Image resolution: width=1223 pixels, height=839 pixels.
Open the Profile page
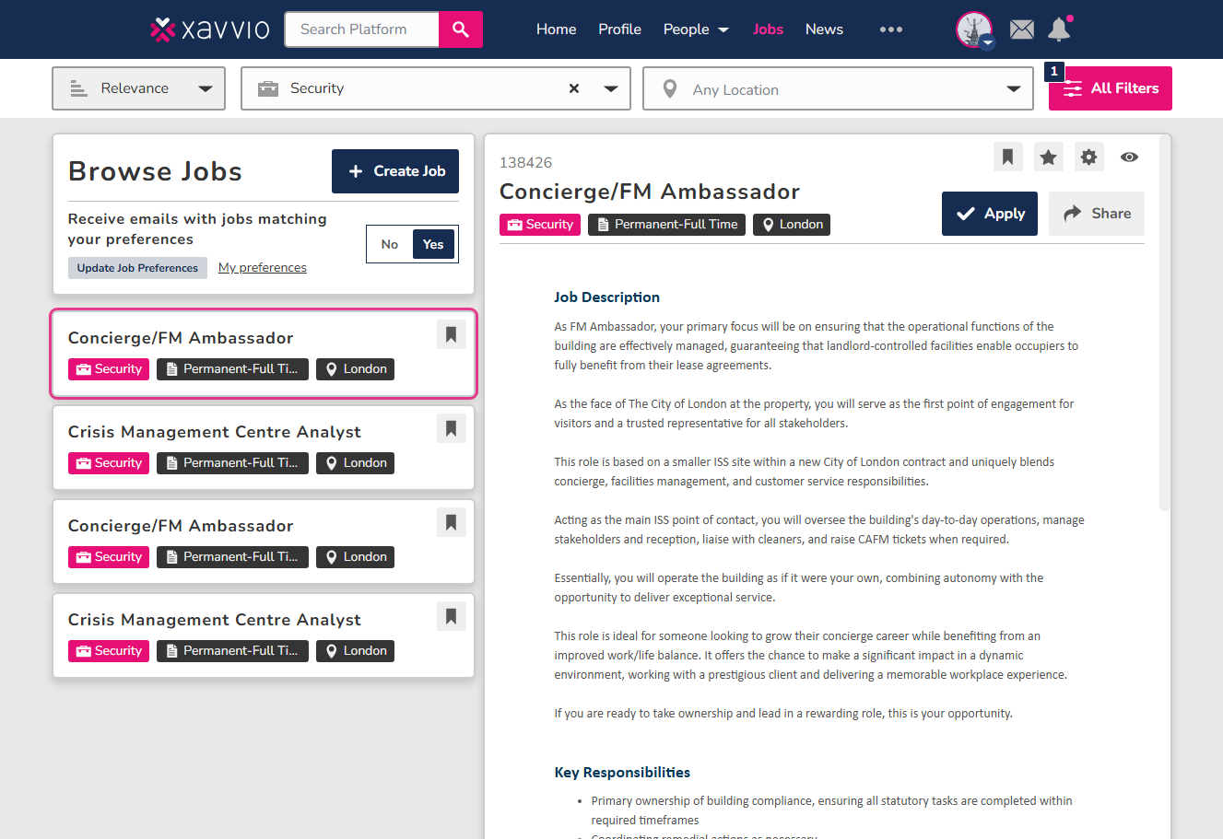[x=619, y=29]
